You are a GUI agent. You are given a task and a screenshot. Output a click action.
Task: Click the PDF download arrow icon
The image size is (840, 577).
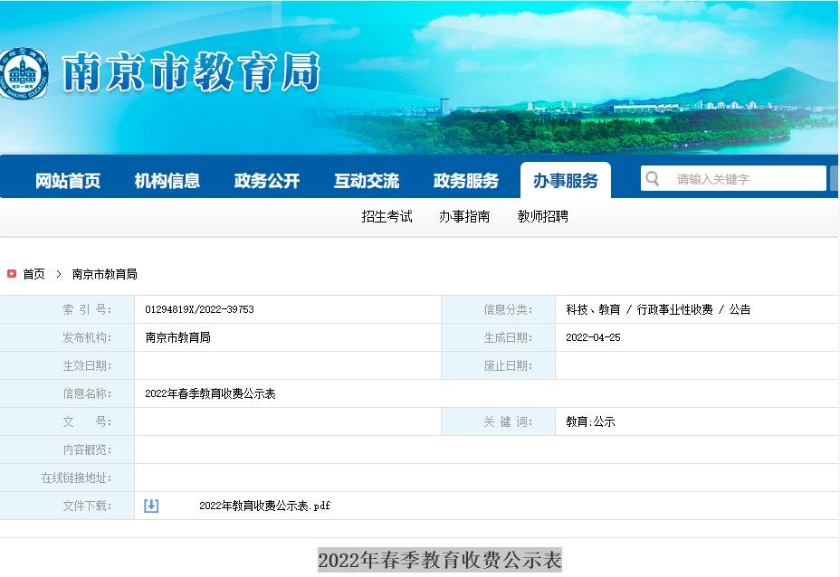pos(151,506)
